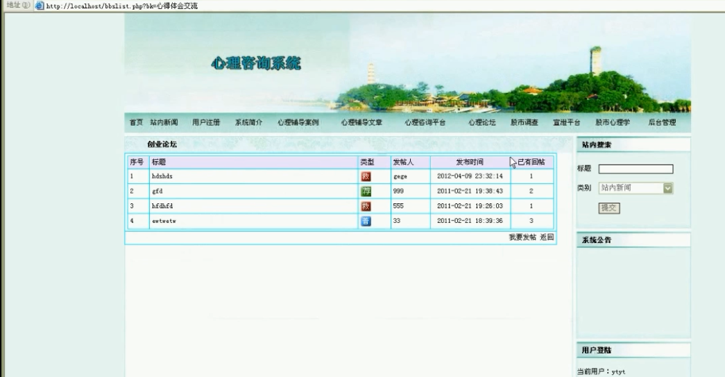
Task: Click the 用户登陆 panel heading
Action: click(x=597, y=350)
